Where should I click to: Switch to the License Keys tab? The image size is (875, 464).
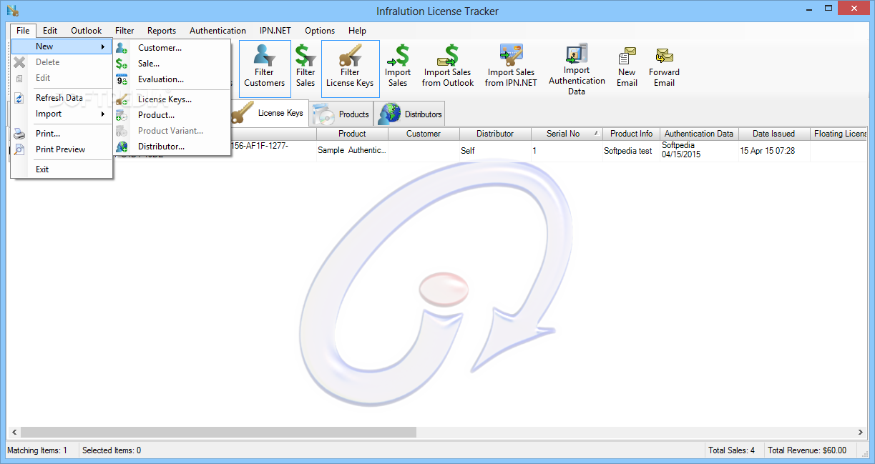[x=269, y=113]
